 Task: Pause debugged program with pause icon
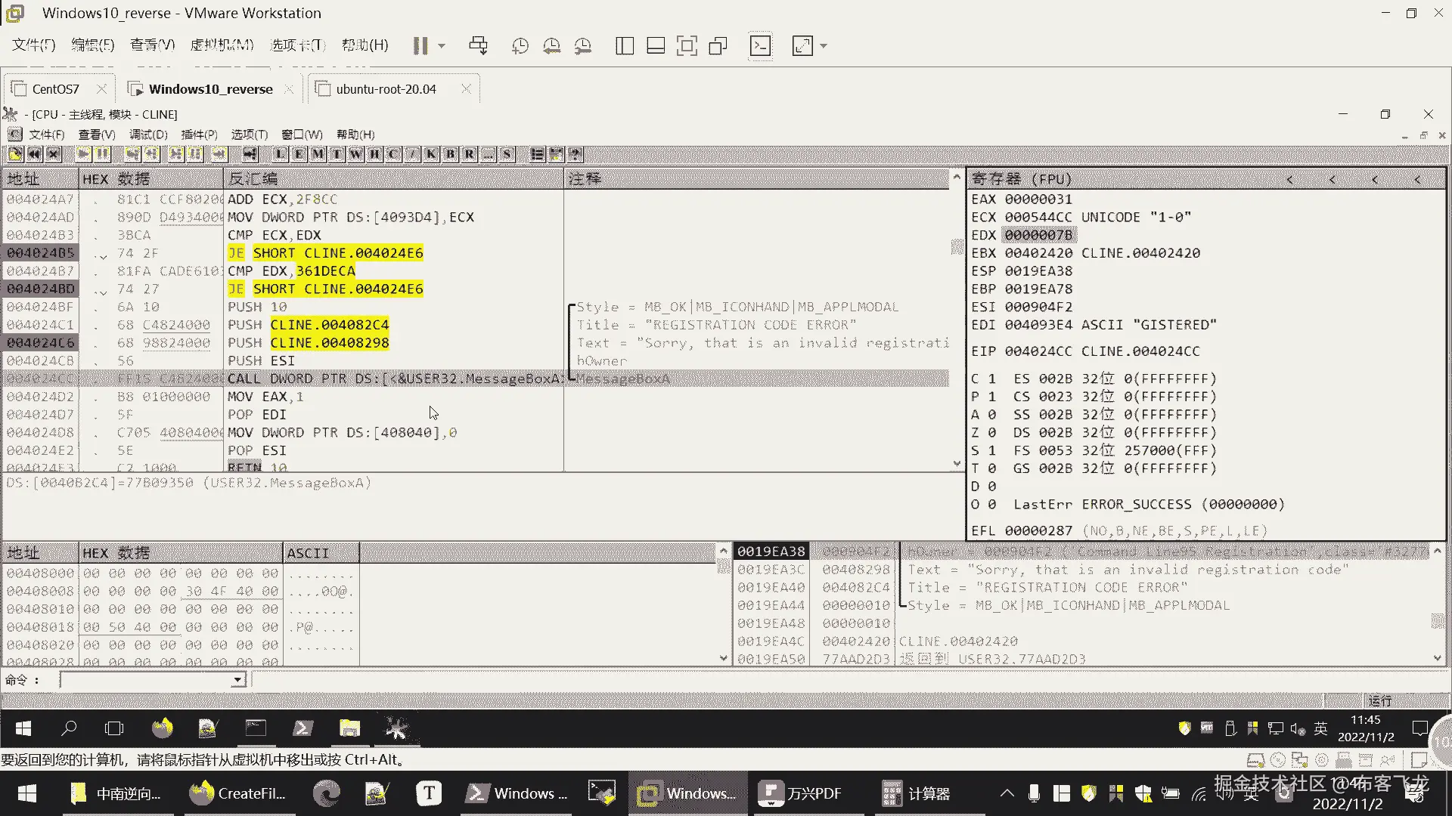[x=103, y=154]
